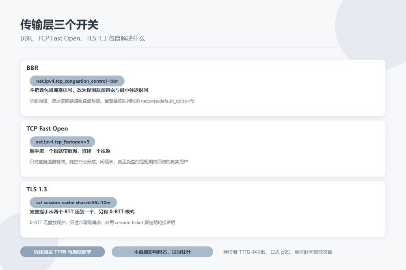Click the net.ipv4.tcp_congestion_control=bbr pill
Viewport: 406px width, 270px height.
click(x=77, y=81)
